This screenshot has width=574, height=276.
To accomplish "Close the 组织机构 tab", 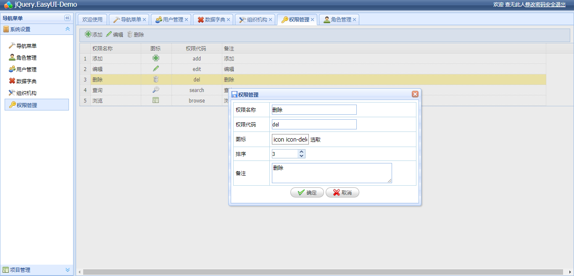I will pyautogui.click(x=271, y=20).
